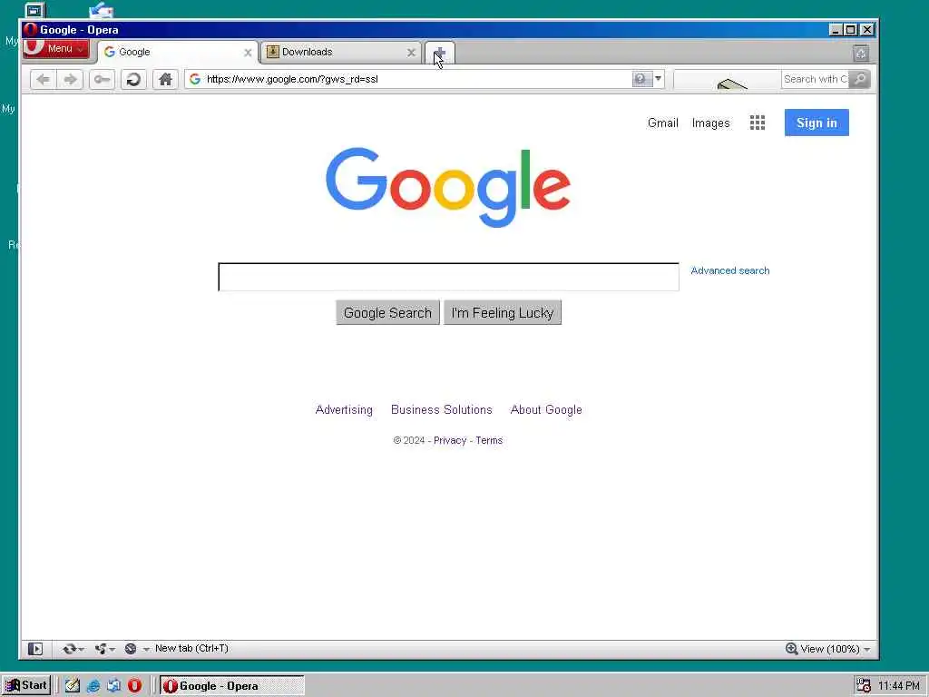Maximize the Opera window
Viewport: 929px width, 697px height.
[850, 30]
